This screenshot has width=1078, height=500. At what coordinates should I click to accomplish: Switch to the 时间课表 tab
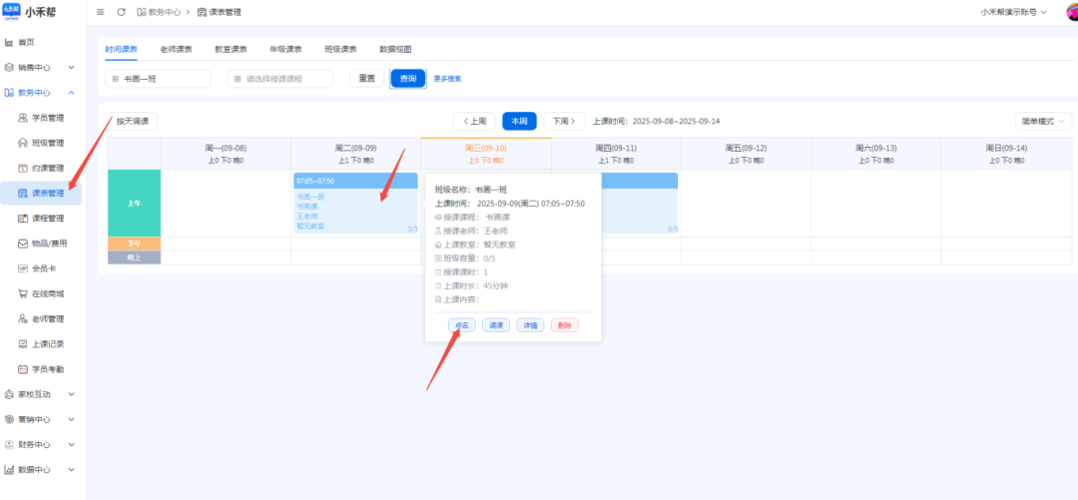[121, 50]
